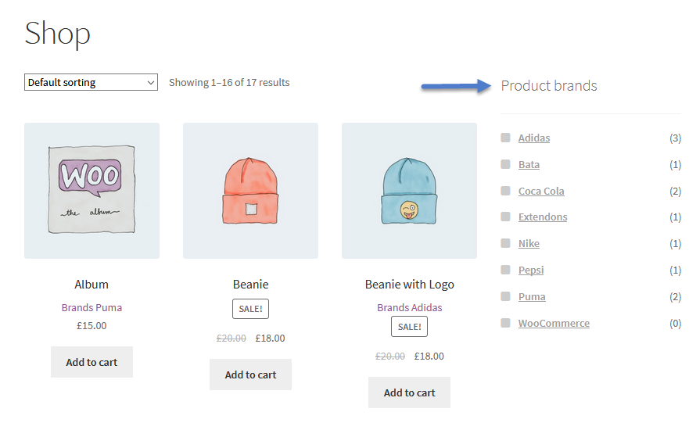The image size is (689, 430).
Task: Open the Beanie with Logo title
Action: pyautogui.click(x=410, y=285)
